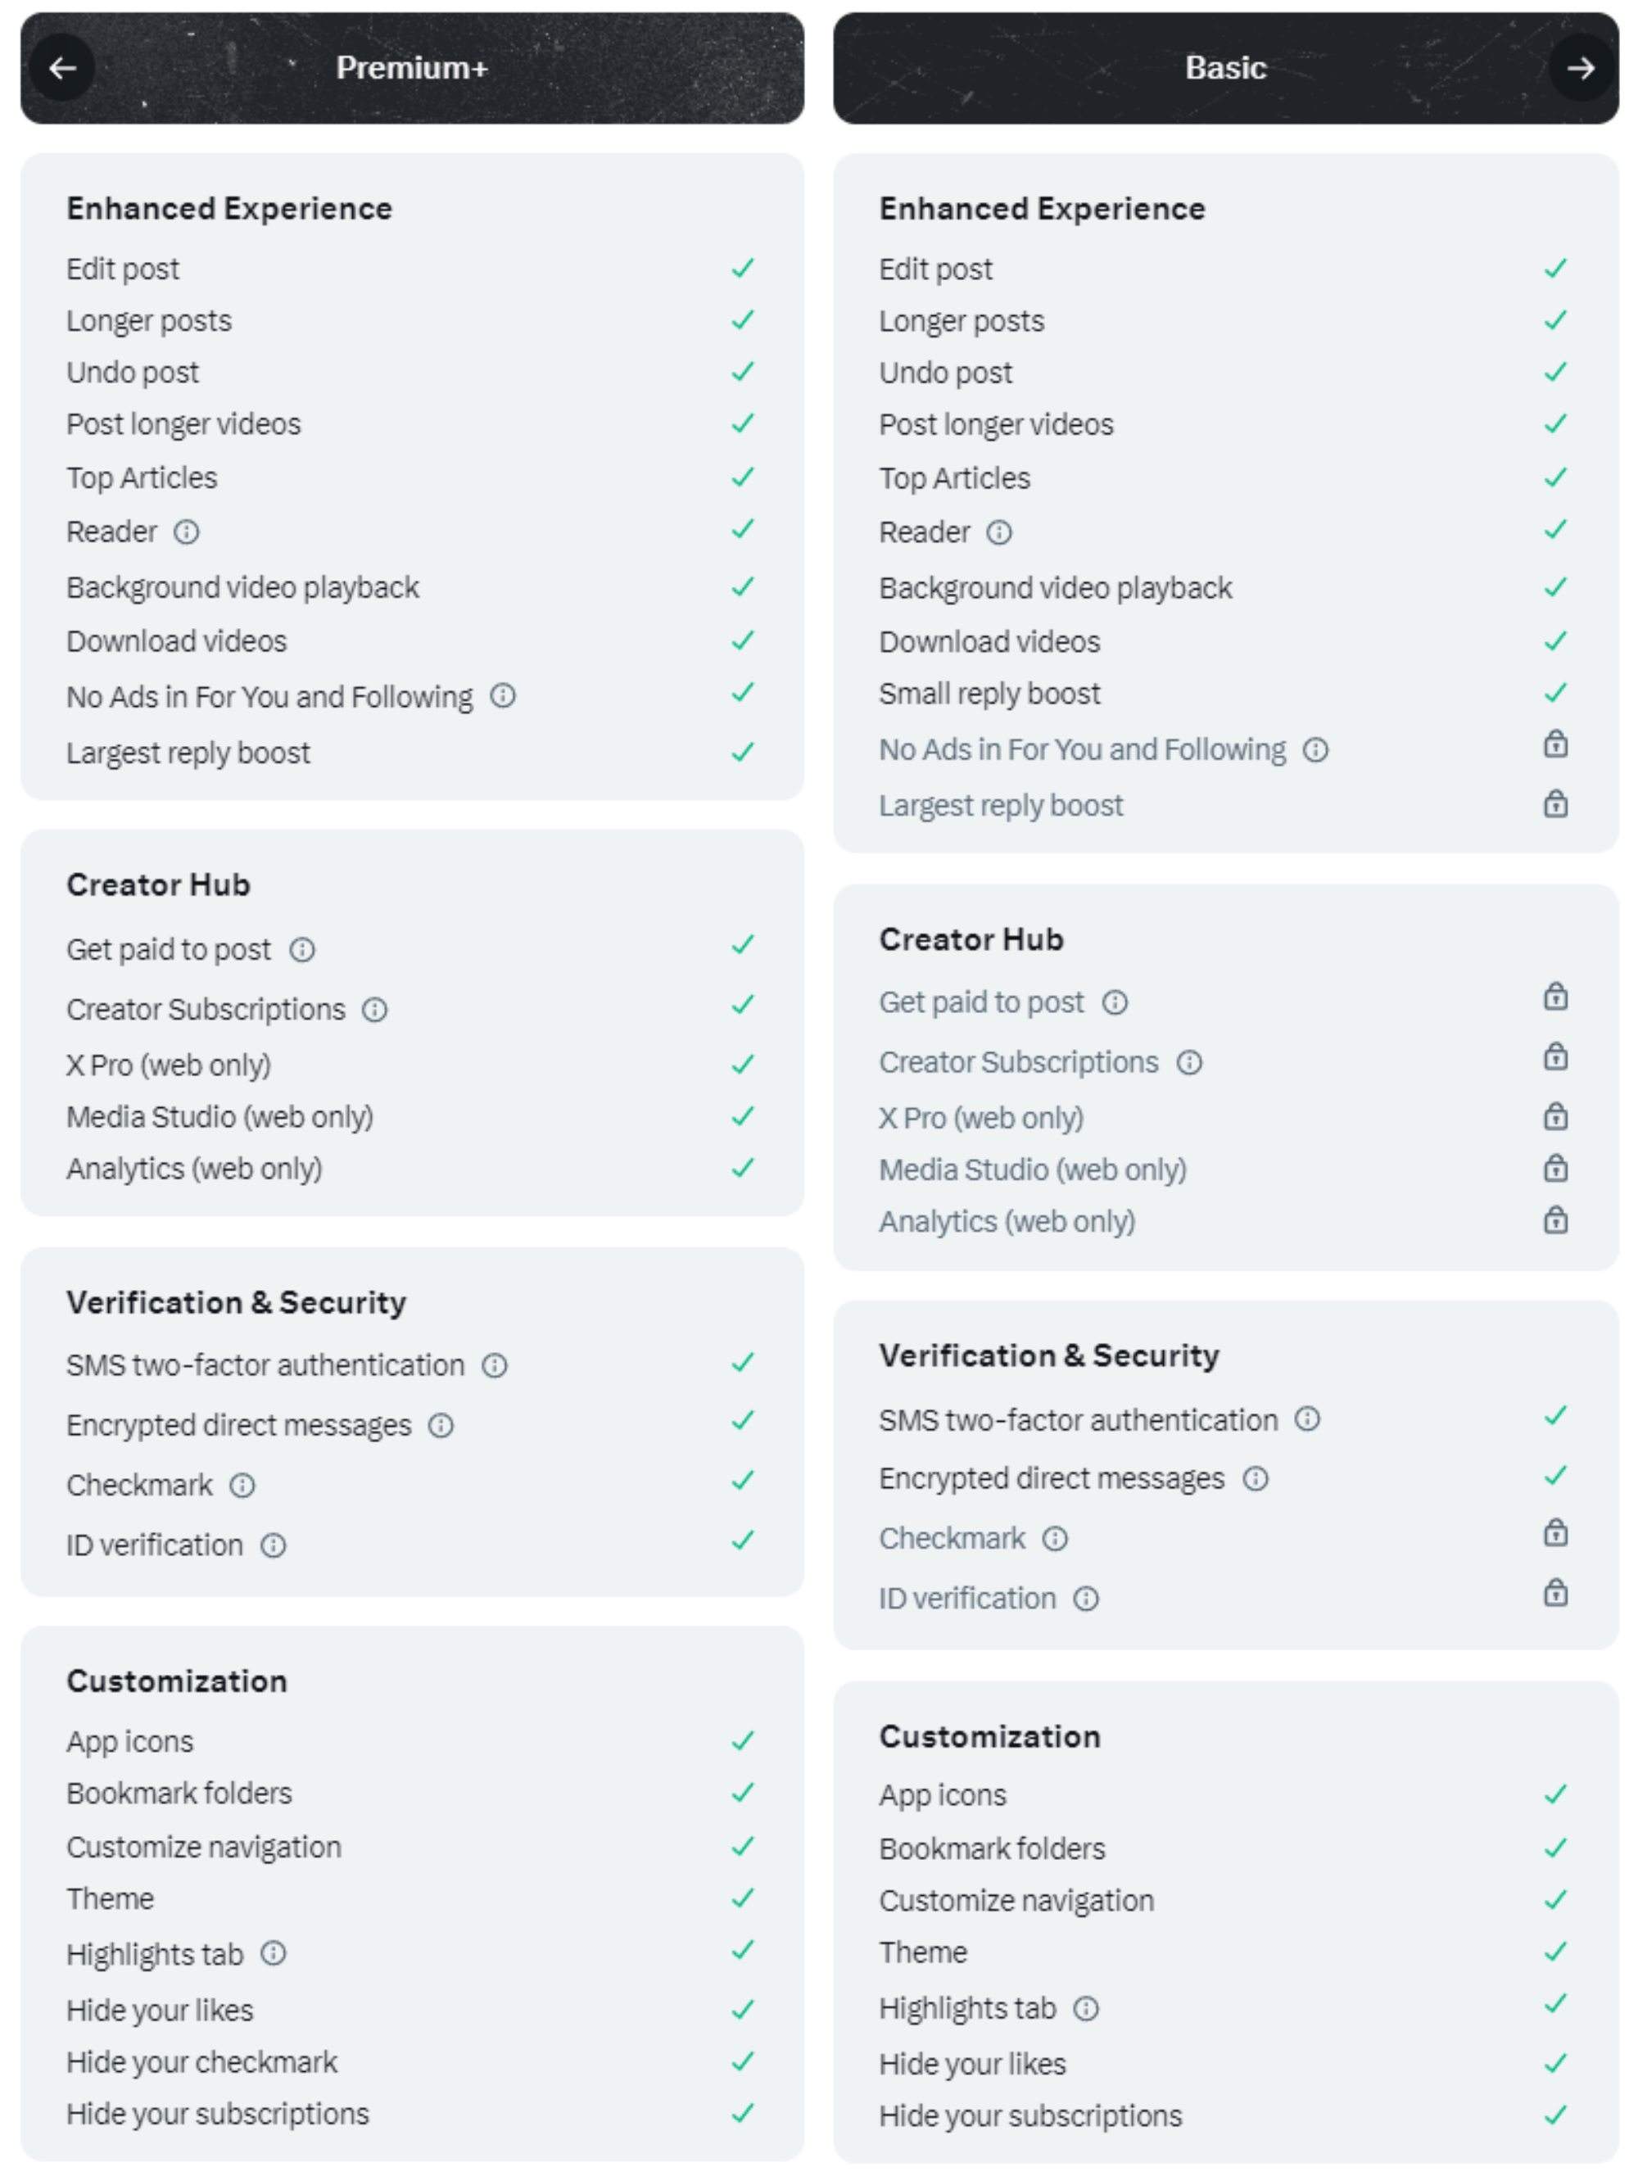The width and height of the screenshot is (1638, 2176).
Task: Click lock icon beside X Pro in Basic
Action: tap(1554, 1116)
